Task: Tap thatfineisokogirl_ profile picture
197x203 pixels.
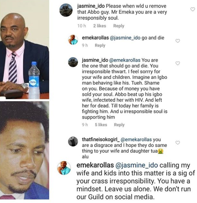Action: pos(73,141)
